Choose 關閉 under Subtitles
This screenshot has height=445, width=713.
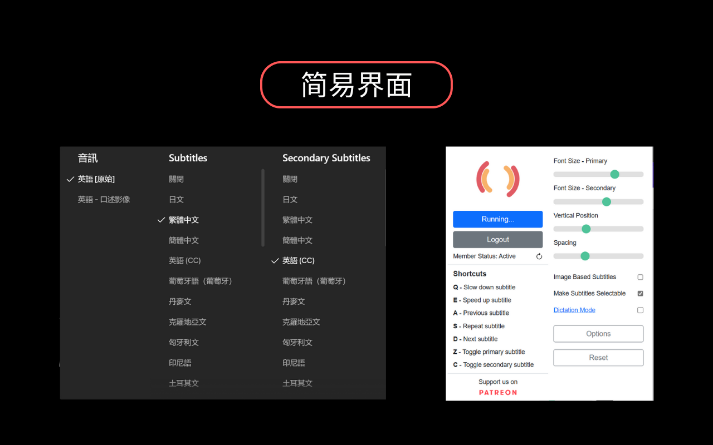coord(176,179)
